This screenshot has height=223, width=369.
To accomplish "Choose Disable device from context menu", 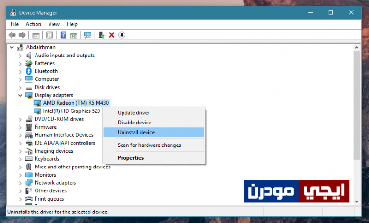I will click(154, 123).
